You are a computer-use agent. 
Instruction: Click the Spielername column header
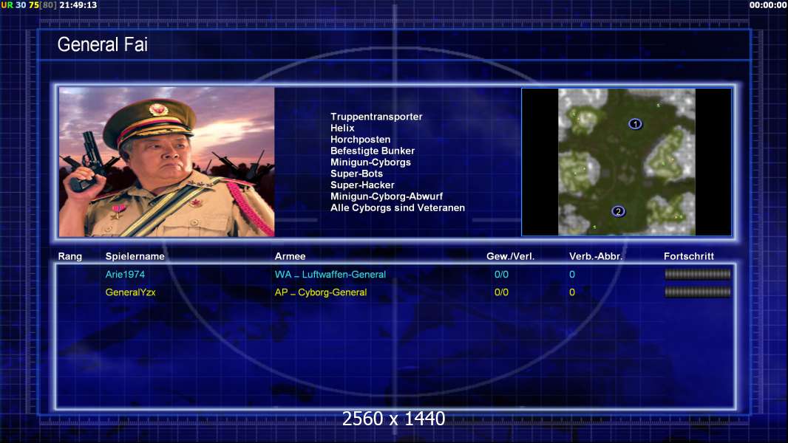135,256
